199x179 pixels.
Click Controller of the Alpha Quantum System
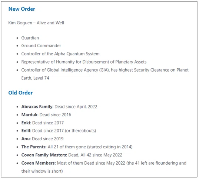coord(60,54)
